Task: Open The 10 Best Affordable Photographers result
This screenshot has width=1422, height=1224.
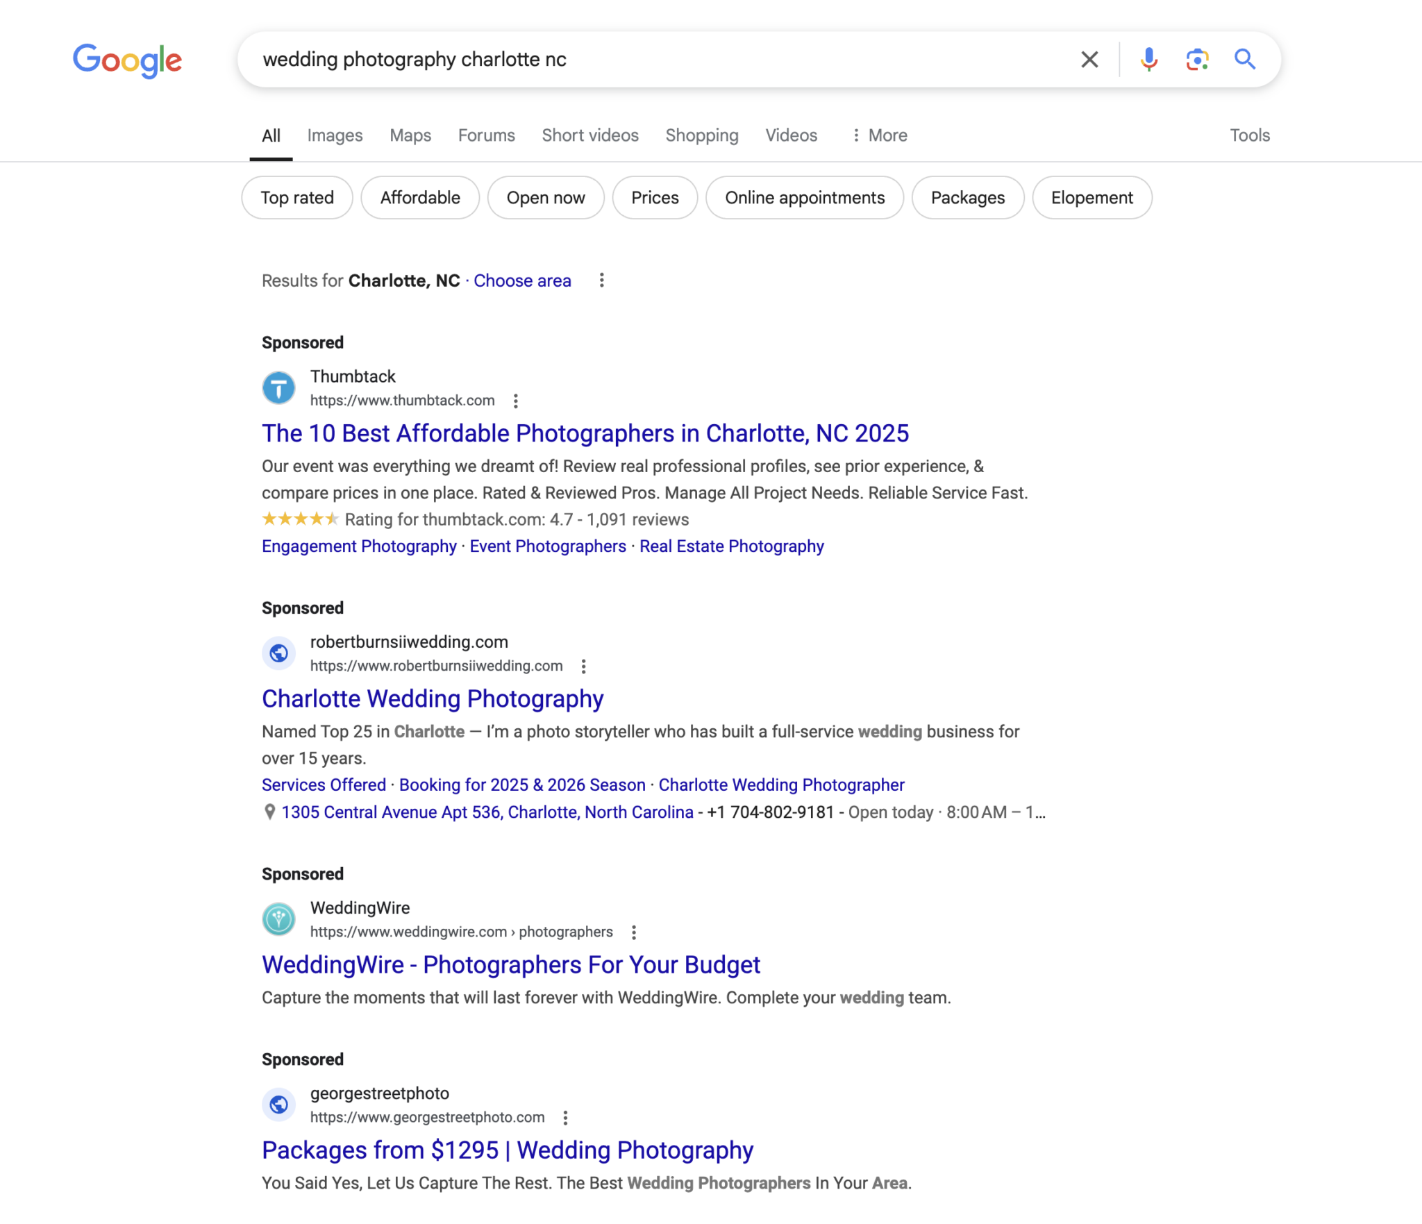Action: click(x=585, y=433)
